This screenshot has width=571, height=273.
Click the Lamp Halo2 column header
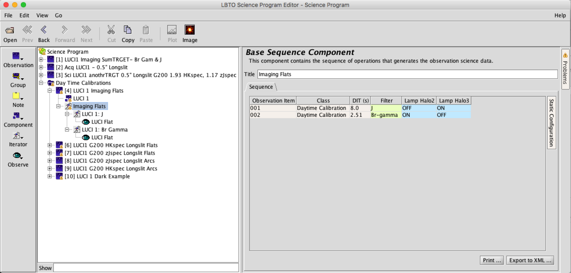point(419,101)
